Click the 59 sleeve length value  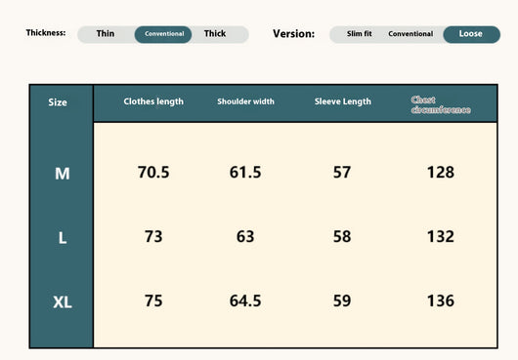click(342, 300)
